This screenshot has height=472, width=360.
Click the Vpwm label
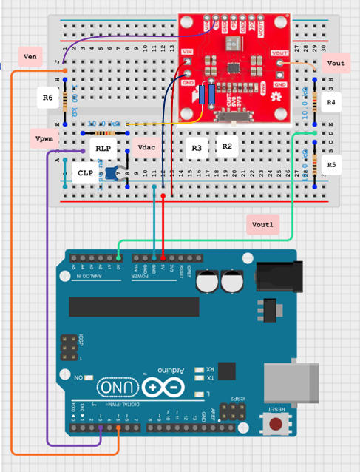click(44, 139)
